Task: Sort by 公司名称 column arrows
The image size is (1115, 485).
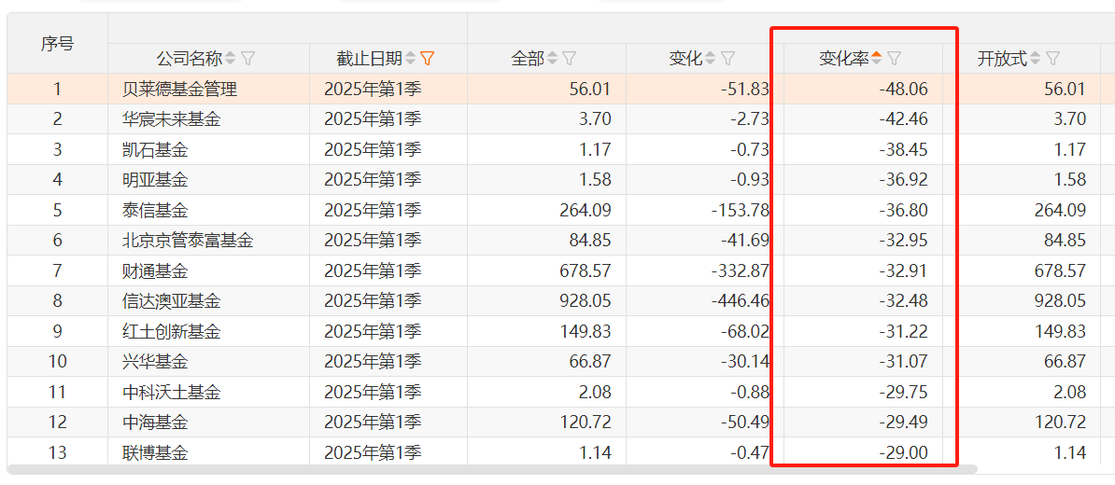Action: 231,59
